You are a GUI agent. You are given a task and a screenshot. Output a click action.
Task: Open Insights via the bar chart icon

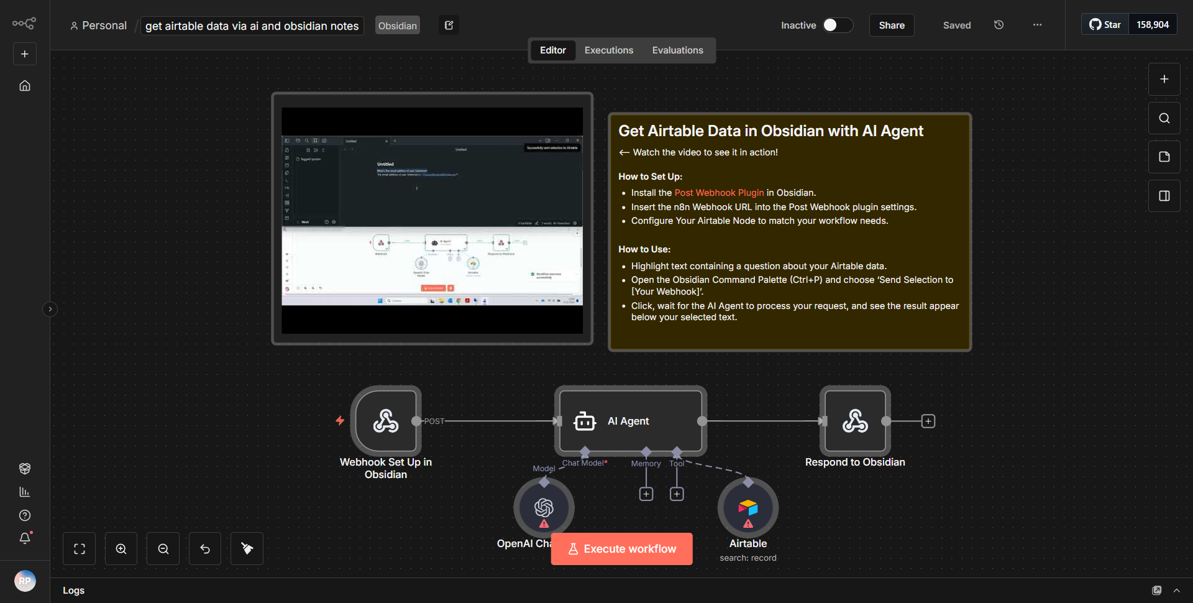click(25, 492)
